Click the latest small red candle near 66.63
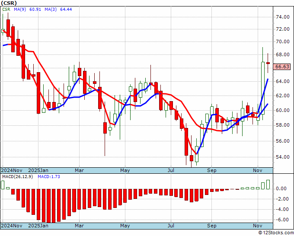This screenshot has width=294, height=236. (x=268, y=63)
